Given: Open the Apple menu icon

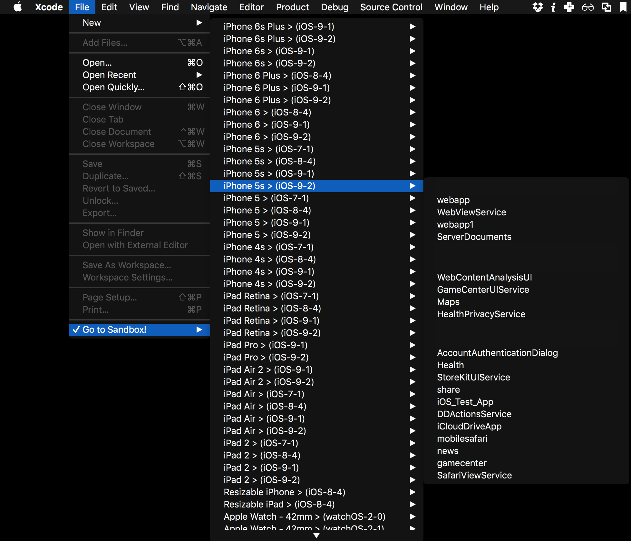Looking at the screenshot, I should [18, 7].
